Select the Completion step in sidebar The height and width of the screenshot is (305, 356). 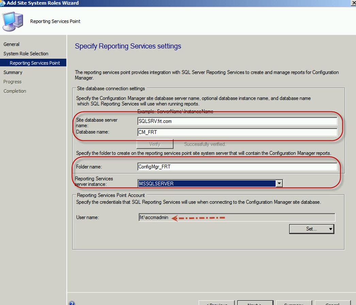(x=15, y=91)
